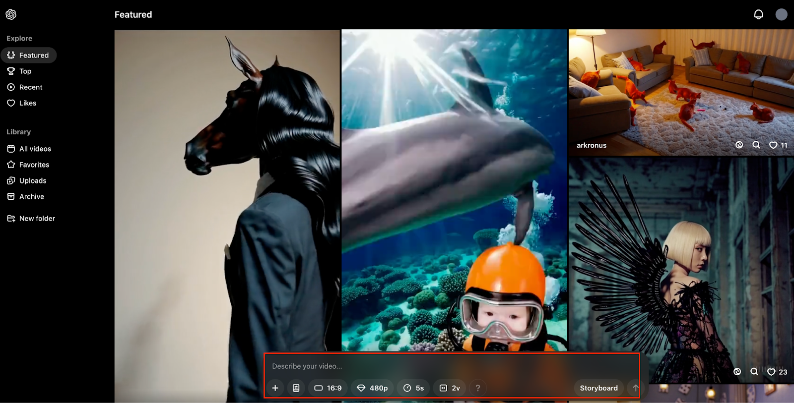Open the 16:9 aspect ratio dropdown

point(328,388)
